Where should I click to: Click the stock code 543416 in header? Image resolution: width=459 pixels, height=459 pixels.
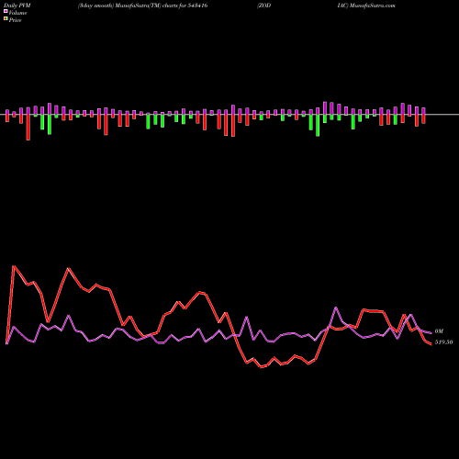[197, 6]
